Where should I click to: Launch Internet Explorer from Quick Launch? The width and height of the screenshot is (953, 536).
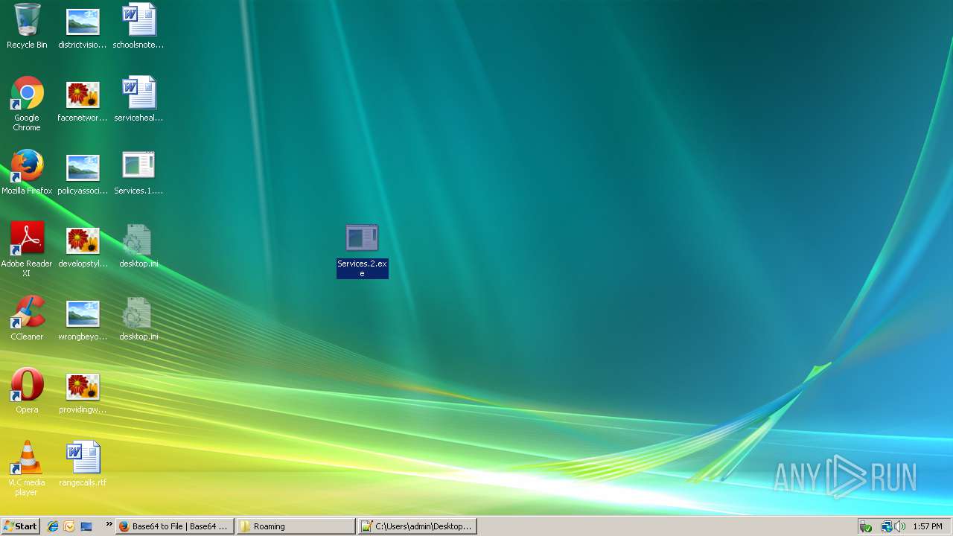coord(53,526)
